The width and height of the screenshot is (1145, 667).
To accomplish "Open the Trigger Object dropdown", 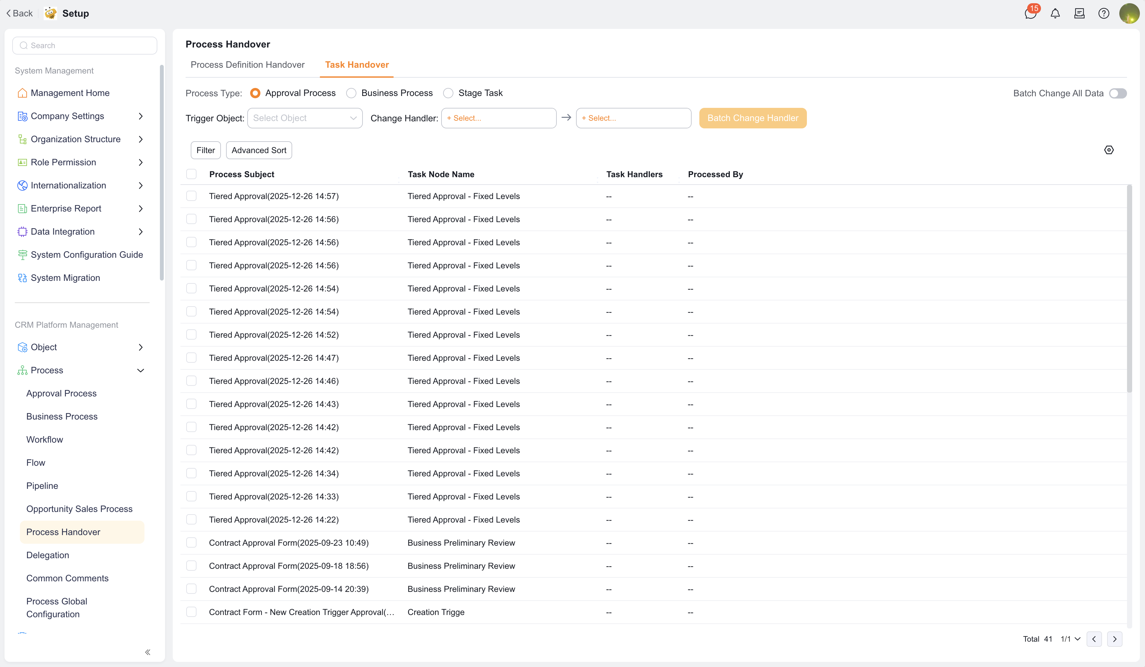I will (x=305, y=118).
